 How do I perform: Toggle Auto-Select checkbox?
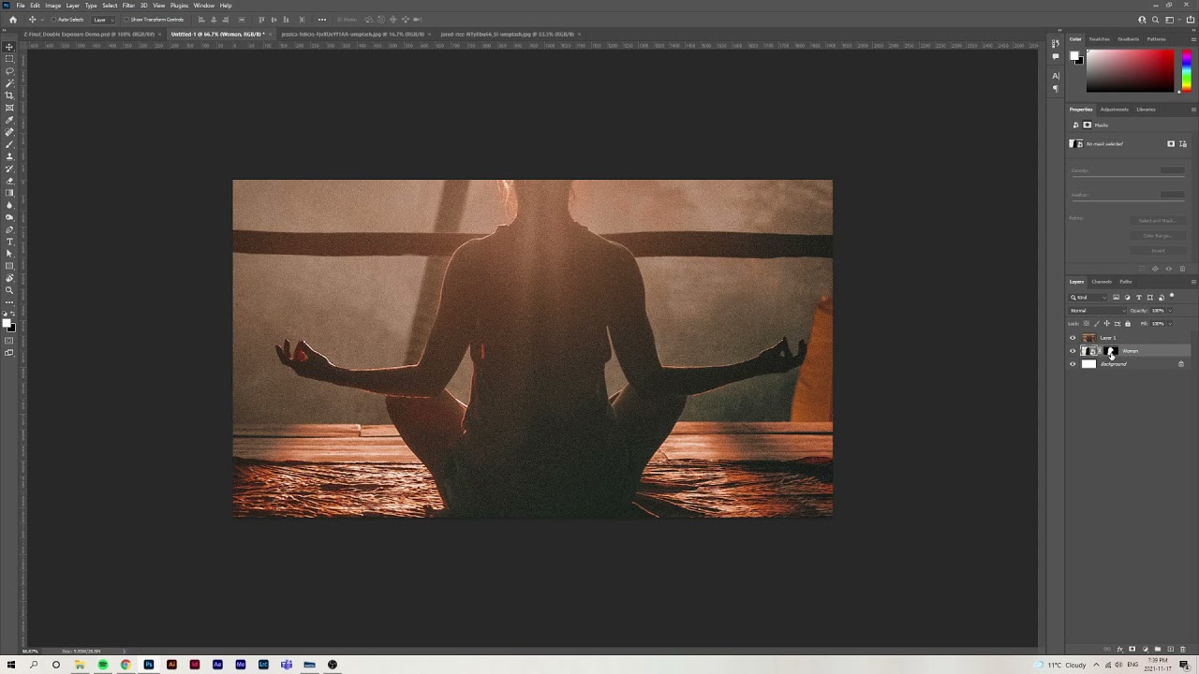click(54, 20)
